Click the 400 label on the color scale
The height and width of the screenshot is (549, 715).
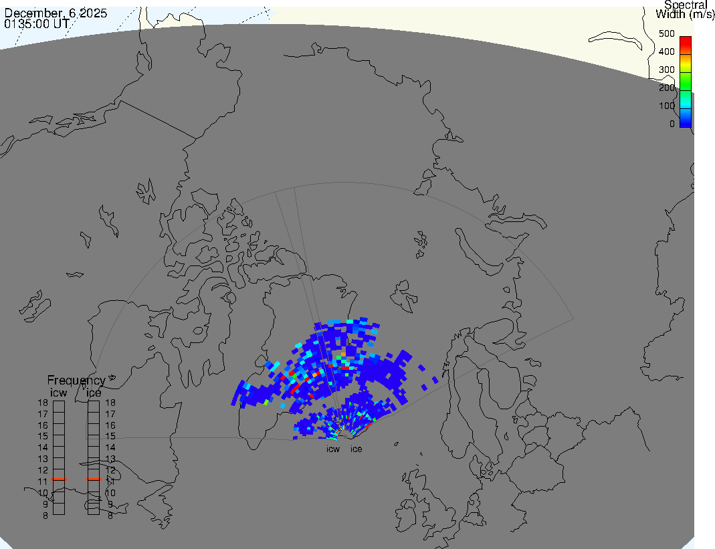pos(667,51)
